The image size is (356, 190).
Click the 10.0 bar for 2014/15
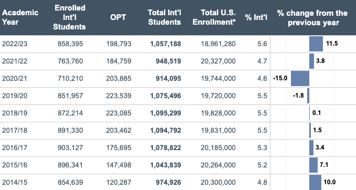pos(315,182)
